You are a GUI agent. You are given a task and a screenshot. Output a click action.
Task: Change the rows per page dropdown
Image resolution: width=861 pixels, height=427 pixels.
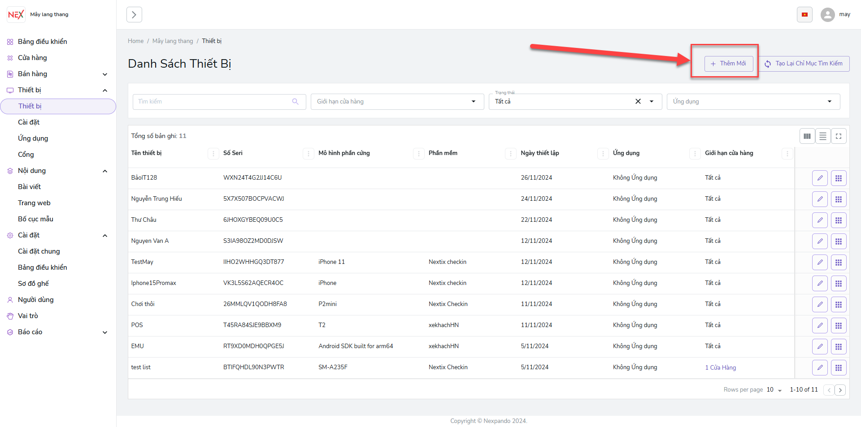point(774,390)
